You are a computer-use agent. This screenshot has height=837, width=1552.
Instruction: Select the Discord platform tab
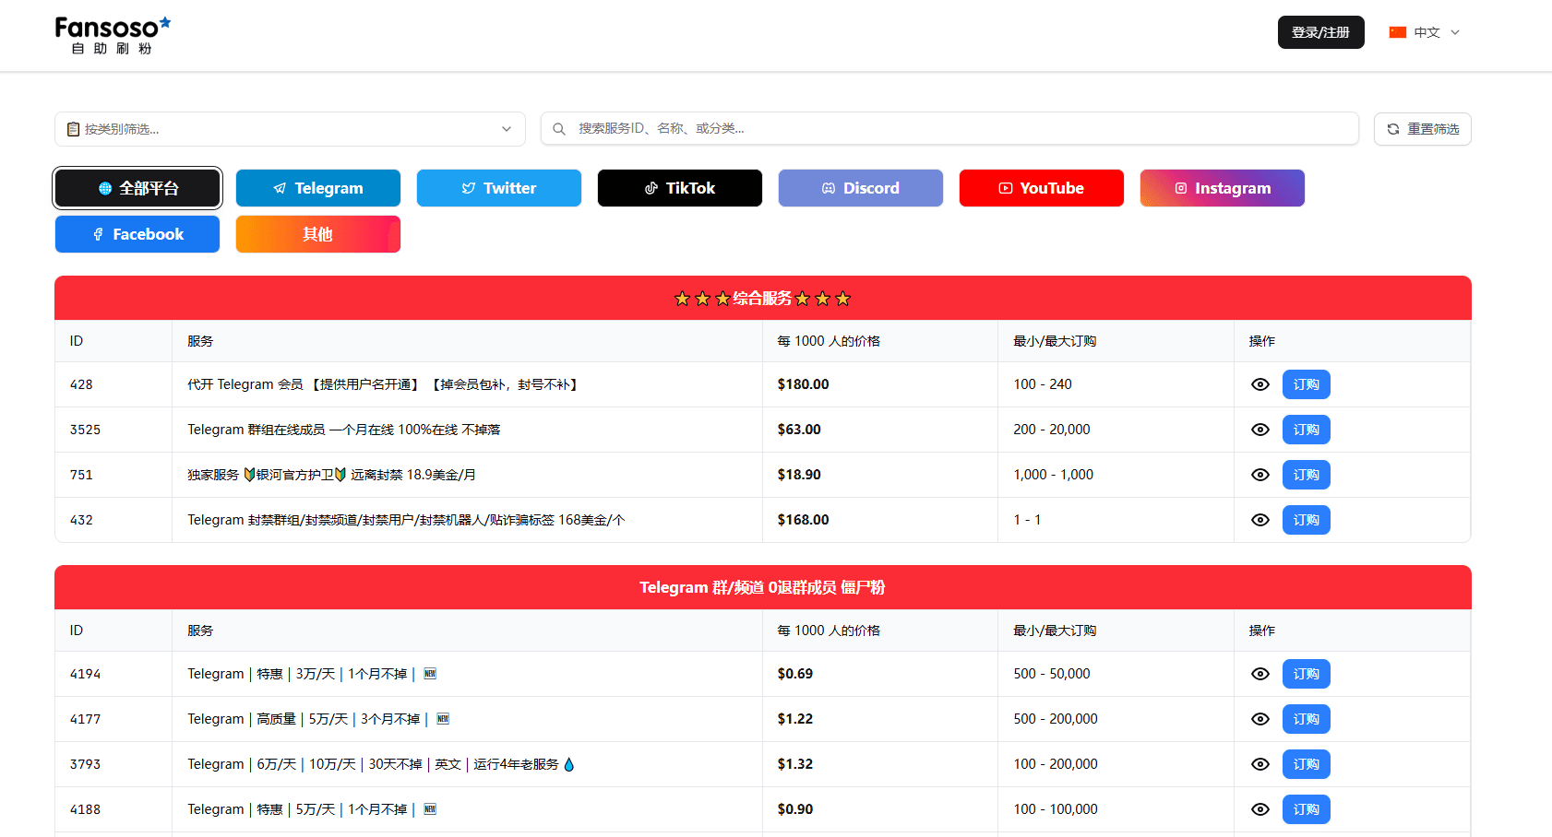click(x=861, y=188)
